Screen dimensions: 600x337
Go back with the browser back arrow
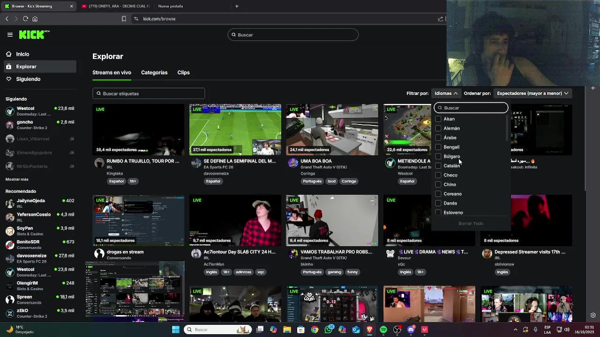(x=7, y=19)
